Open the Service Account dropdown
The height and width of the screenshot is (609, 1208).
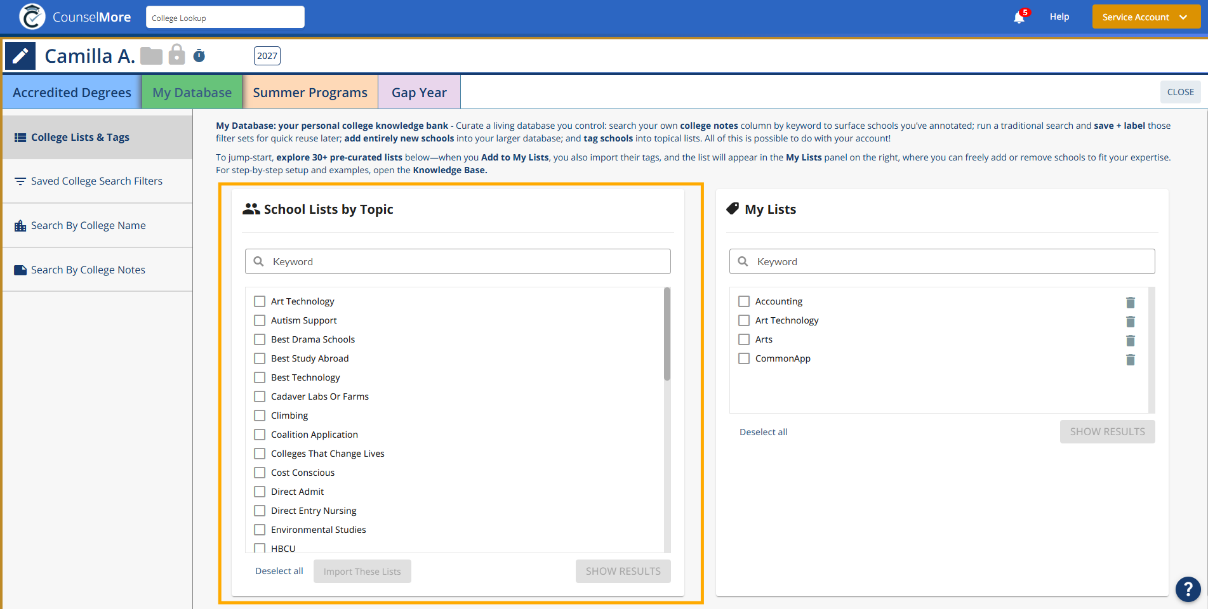coord(1146,17)
